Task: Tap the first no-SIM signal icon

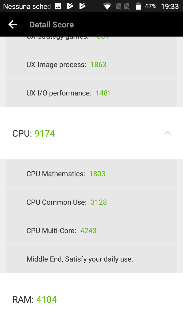Action: tap(118, 6)
